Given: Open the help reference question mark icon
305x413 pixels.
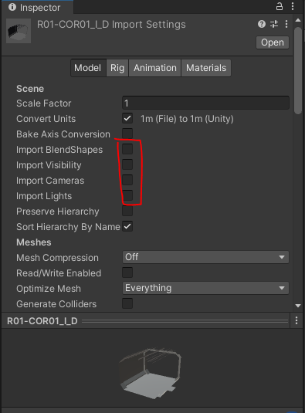Looking at the screenshot, I should pyautogui.click(x=262, y=24).
